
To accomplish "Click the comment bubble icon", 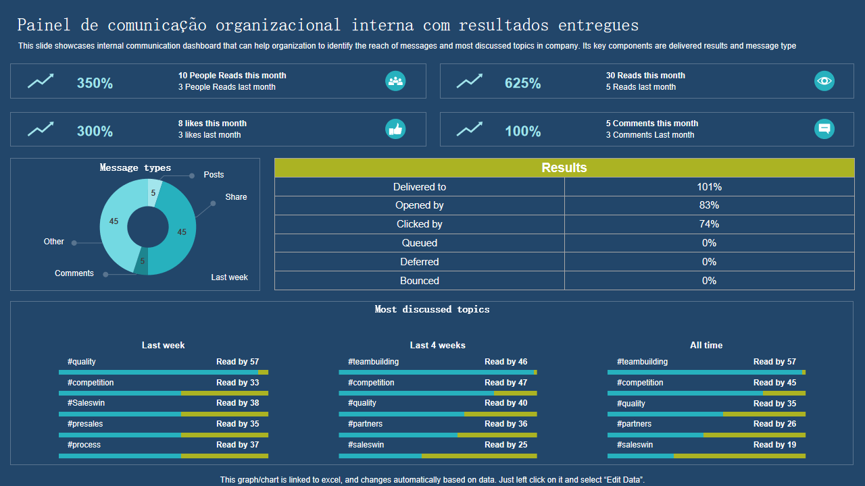I will 824,129.
